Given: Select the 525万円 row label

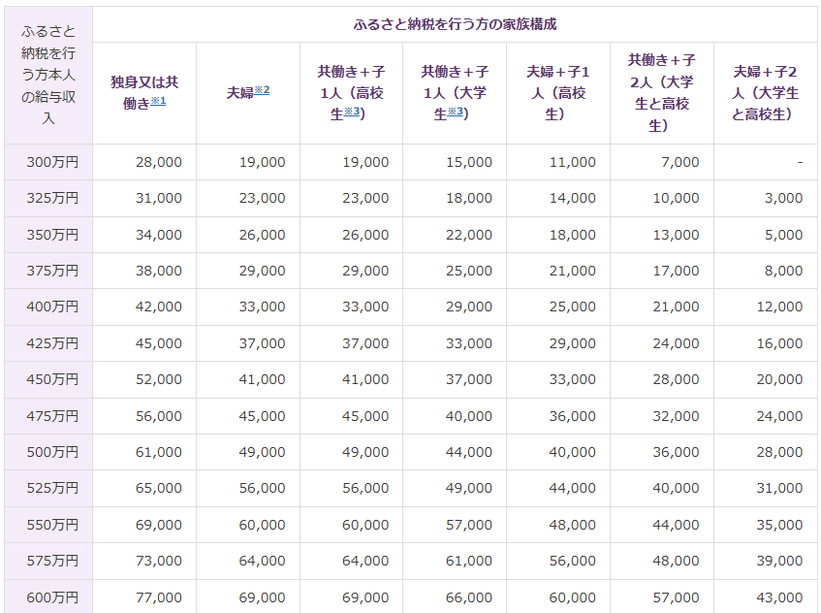Looking at the screenshot, I should point(53,488).
